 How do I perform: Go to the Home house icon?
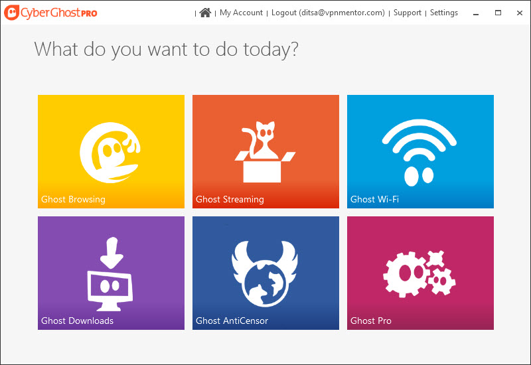tap(205, 13)
